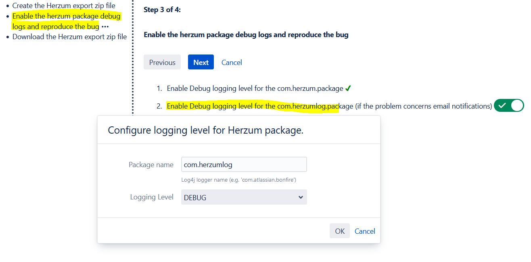Click highlighted instruction 2 about com.herzumlog.package
The image size is (531, 262).
(252, 106)
